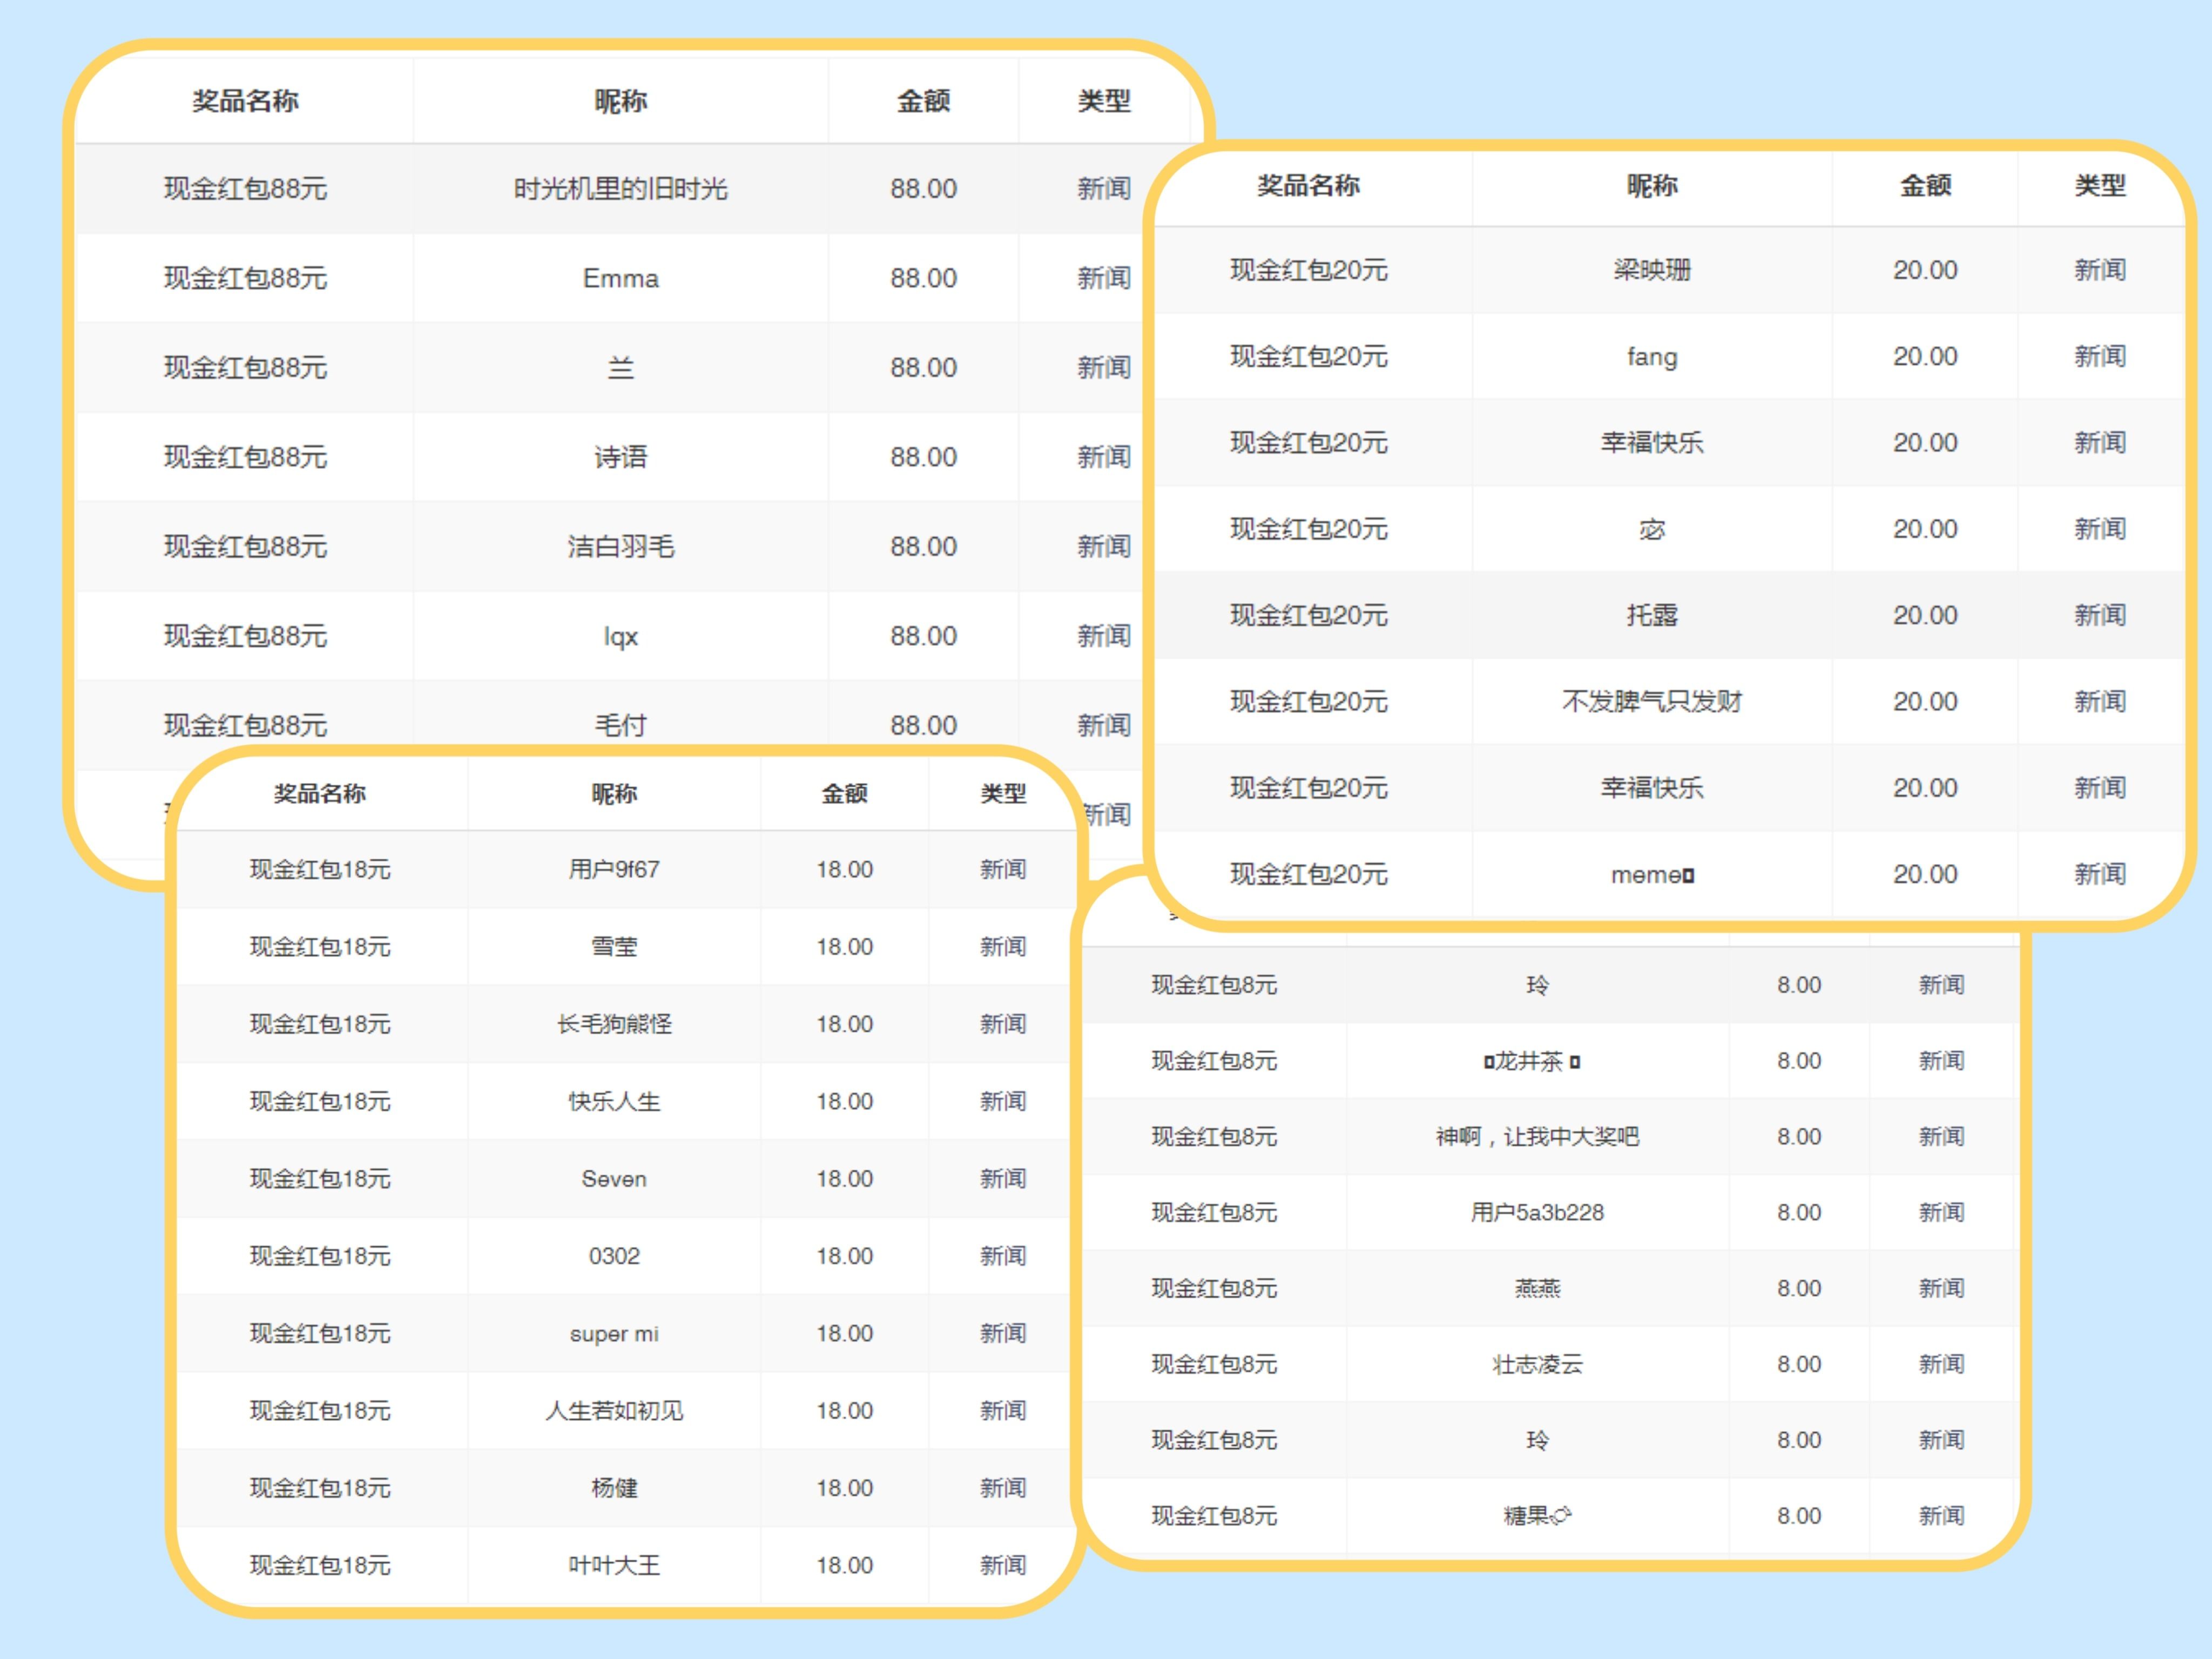The image size is (2212, 1659).
Task: Click the 长毛狗熊怪 nickname
Action: pyautogui.click(x=614, y=1024)
